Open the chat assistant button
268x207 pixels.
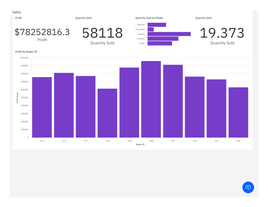pyautogui.click(x=248, y=187)
